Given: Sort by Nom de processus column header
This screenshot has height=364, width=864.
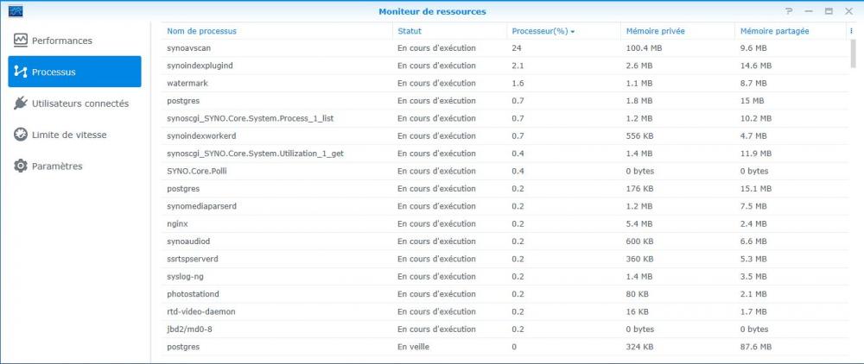Looking at the screenshot, I should pos(201,31).
